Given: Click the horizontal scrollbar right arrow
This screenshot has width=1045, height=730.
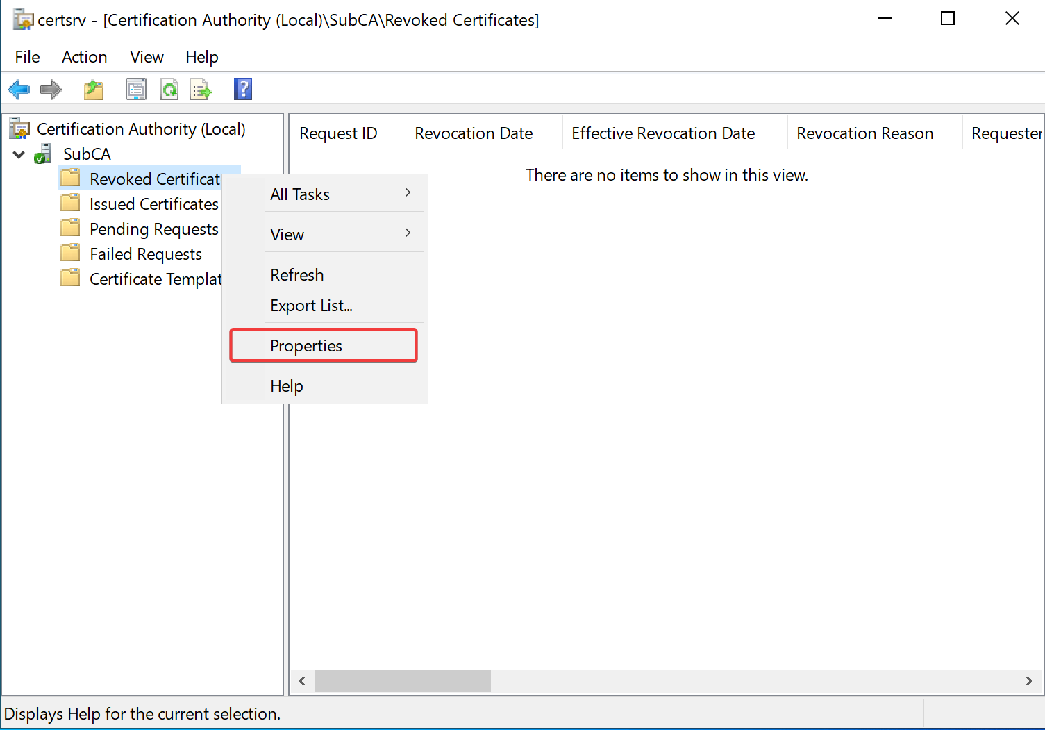Looking at the screenshot, I should 1028,681.
